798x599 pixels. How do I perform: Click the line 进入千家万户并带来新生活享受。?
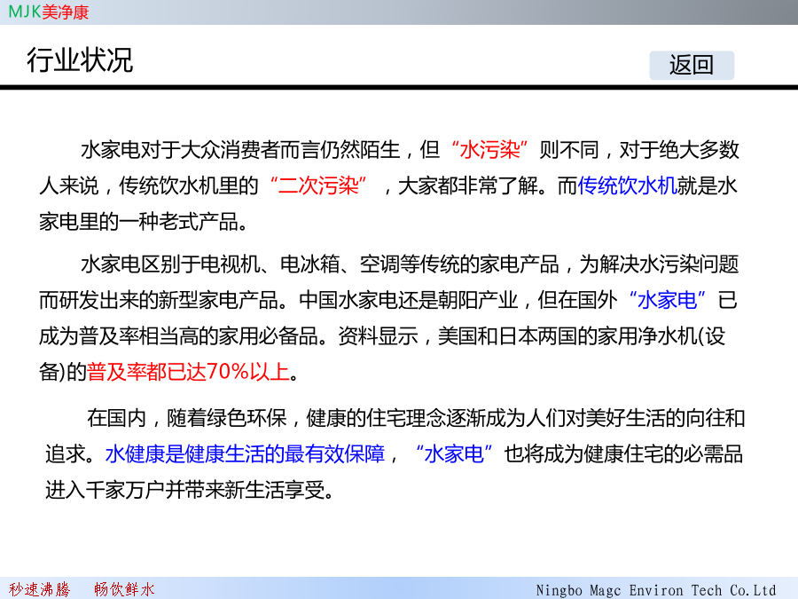click(x=190, y=490)
